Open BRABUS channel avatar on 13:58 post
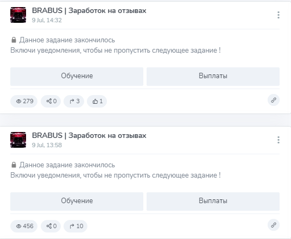 [18, 140]
